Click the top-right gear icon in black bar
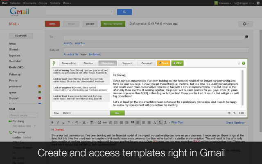 click(x=258, y=3)
